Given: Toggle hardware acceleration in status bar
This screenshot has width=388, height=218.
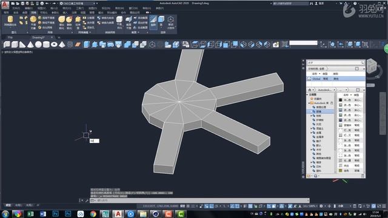Looking at the screenshot, I should point(373,206).
